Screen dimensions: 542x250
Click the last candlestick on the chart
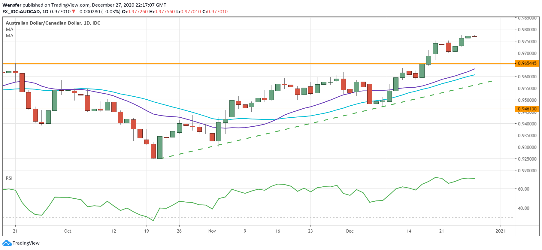(x=474, y=36)
